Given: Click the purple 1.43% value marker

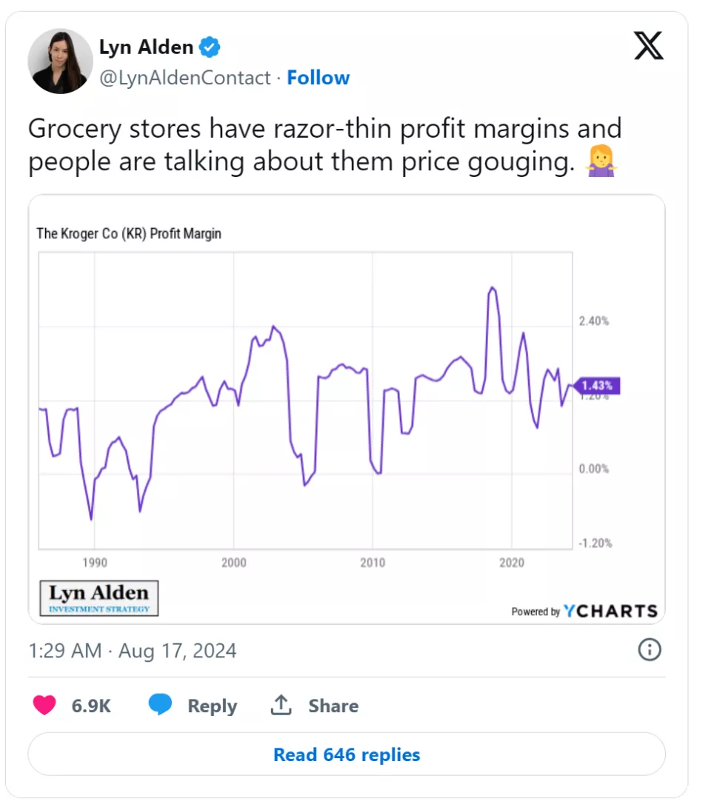Looking at the screenshot, I should click(x=597, y=386).
